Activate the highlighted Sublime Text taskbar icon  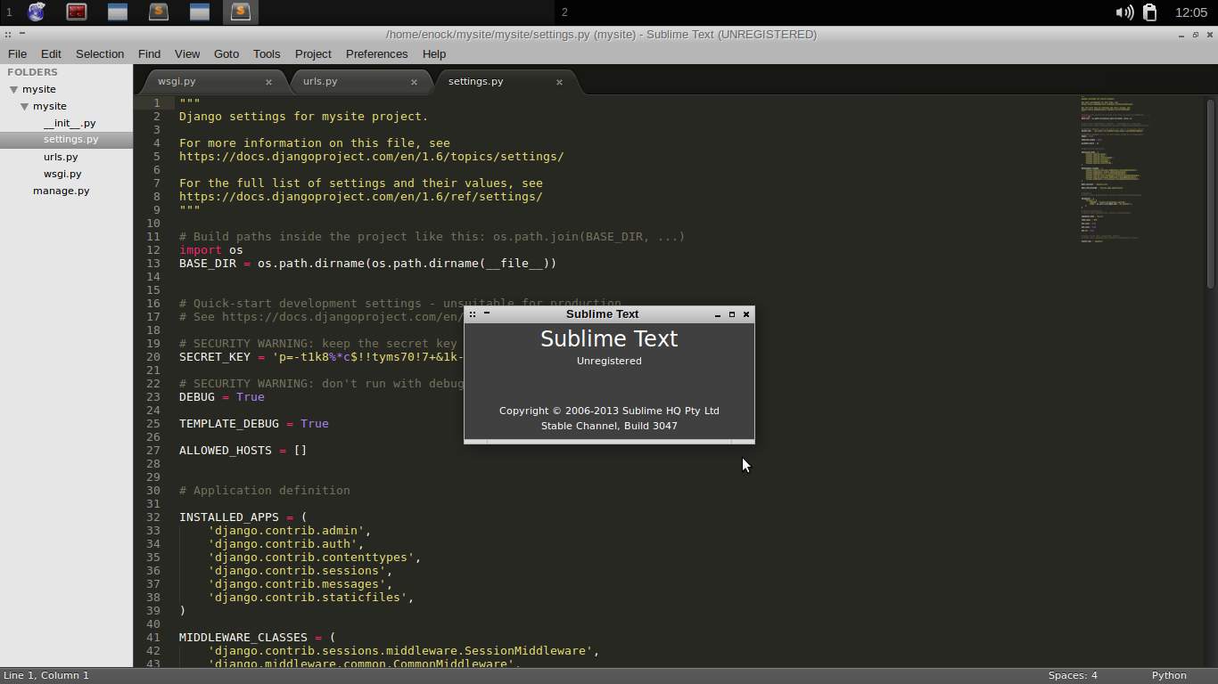[x=241, y=12]
